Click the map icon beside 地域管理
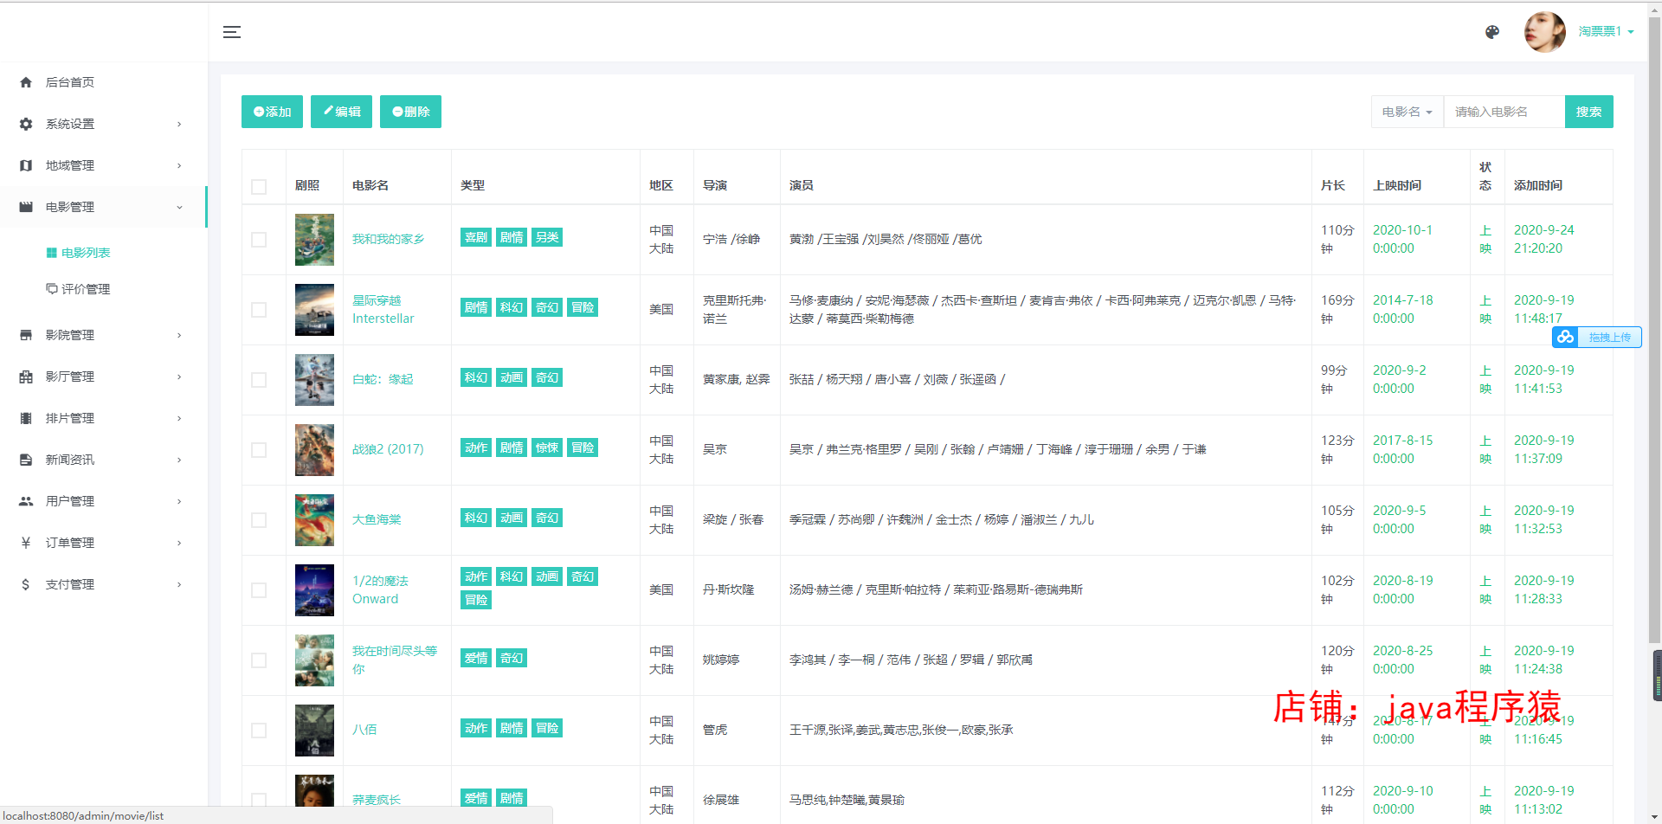 (x=26, y=165)
